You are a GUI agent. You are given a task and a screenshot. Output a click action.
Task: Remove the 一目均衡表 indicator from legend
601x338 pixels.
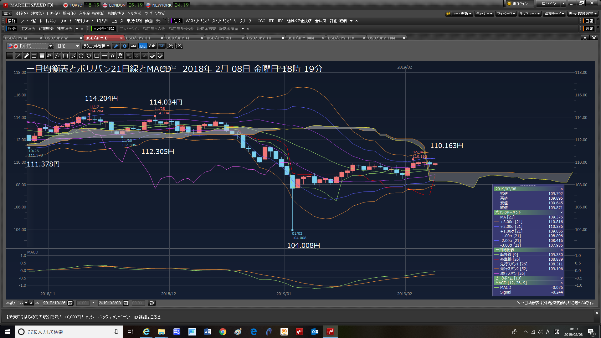click(x=562, y=250)
